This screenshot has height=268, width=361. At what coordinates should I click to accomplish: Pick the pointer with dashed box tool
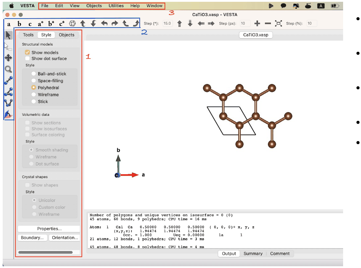(8, 46)
